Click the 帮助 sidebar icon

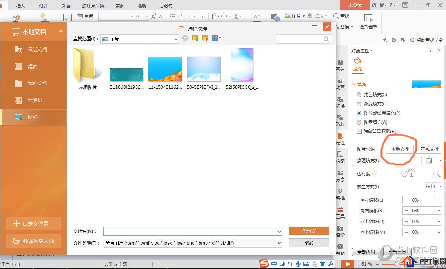[340, 249]
